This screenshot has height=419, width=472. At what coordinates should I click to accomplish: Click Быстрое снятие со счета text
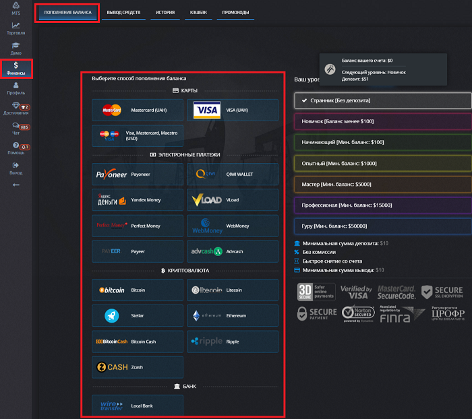pyautogui.click(x=332, y=261)
